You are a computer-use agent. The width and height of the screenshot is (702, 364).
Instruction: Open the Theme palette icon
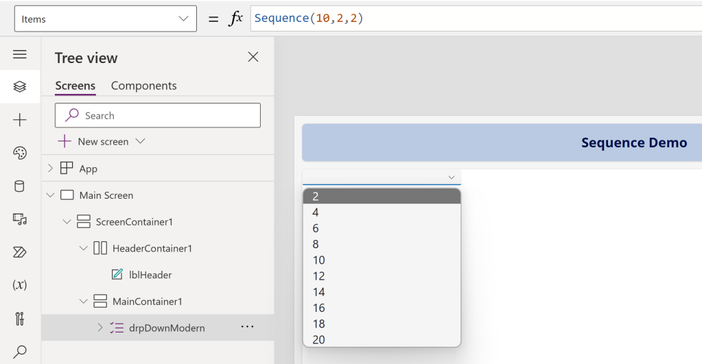20,153
